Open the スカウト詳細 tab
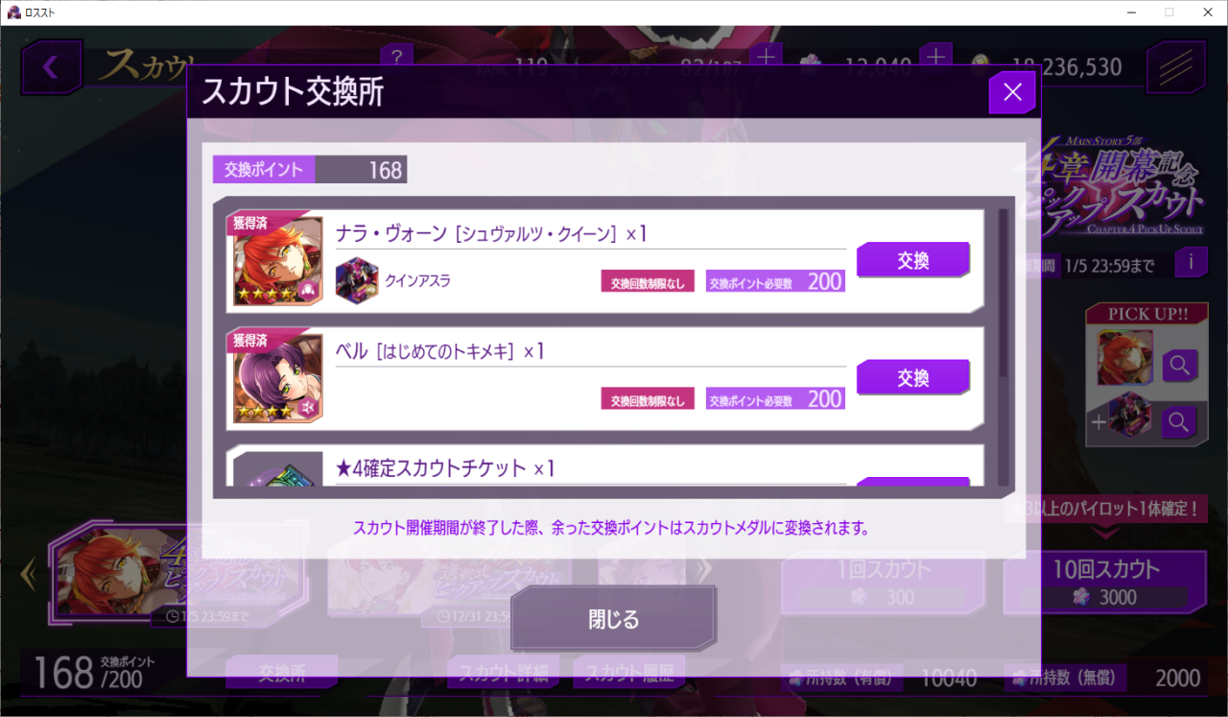Viewport: 1228px width, 717px height. point(503,672)
